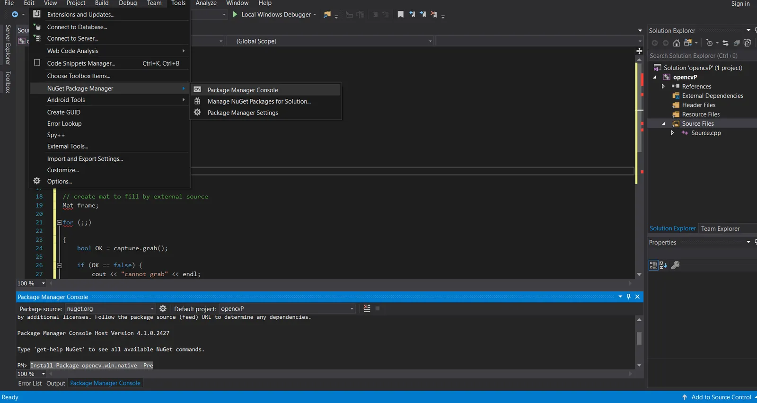
Task: Open the Analyze menu
Action: (x=206, y=3)
